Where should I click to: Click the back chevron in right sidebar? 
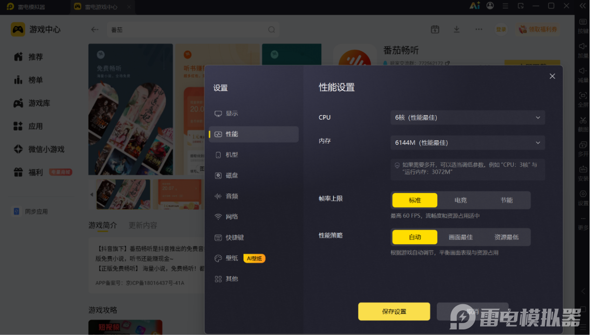[x=583, y=291]
